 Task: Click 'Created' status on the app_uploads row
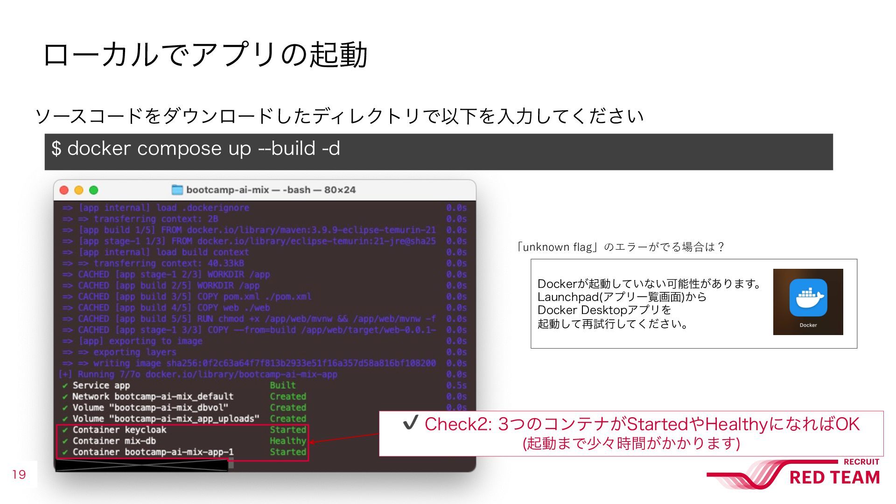click(x=288, y=419)
